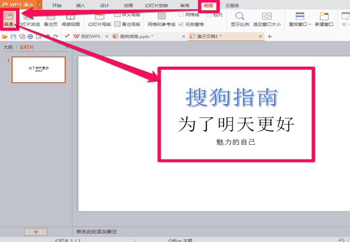Image resolution: width=350 pixels, height=242 pixels.
Task: Switch to 大纲 outline pane tab
Action: 8,47
